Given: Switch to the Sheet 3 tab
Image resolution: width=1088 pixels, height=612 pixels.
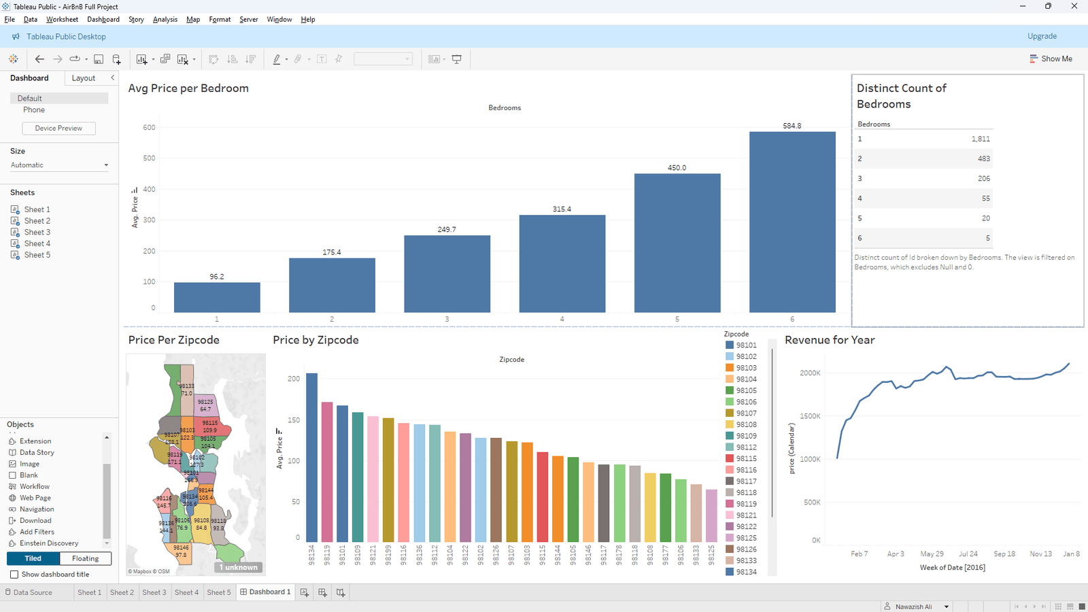Looking at the screenshot, I should [154, 592].
